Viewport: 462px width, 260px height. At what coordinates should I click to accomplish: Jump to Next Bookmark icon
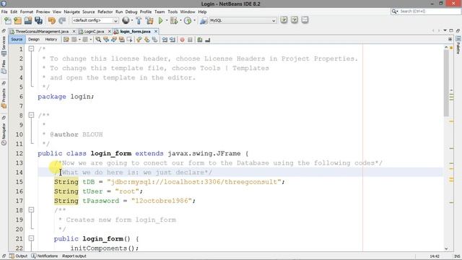pos(147,40)
